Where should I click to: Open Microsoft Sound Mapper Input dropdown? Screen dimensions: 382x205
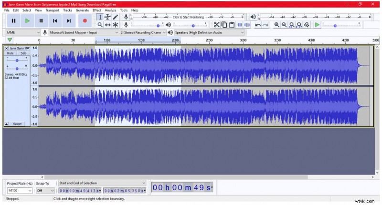(x=84, y=32)
